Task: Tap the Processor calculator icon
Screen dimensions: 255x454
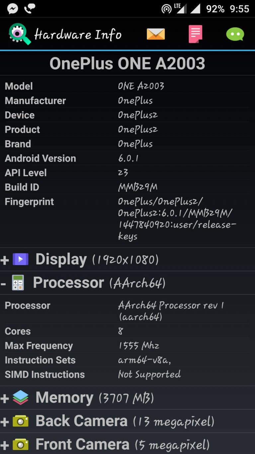Action: pos(18,283)
